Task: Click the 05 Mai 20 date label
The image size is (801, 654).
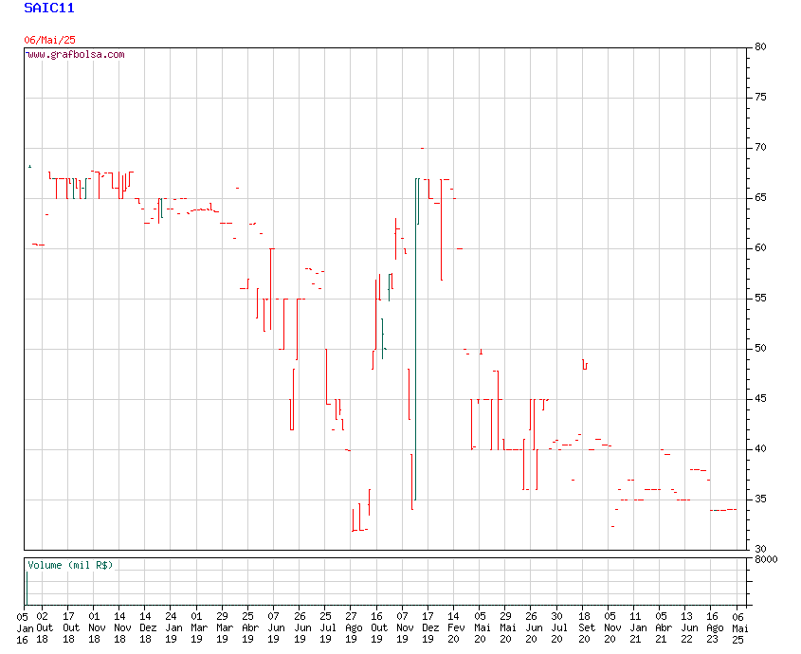Action: point(481,628)
